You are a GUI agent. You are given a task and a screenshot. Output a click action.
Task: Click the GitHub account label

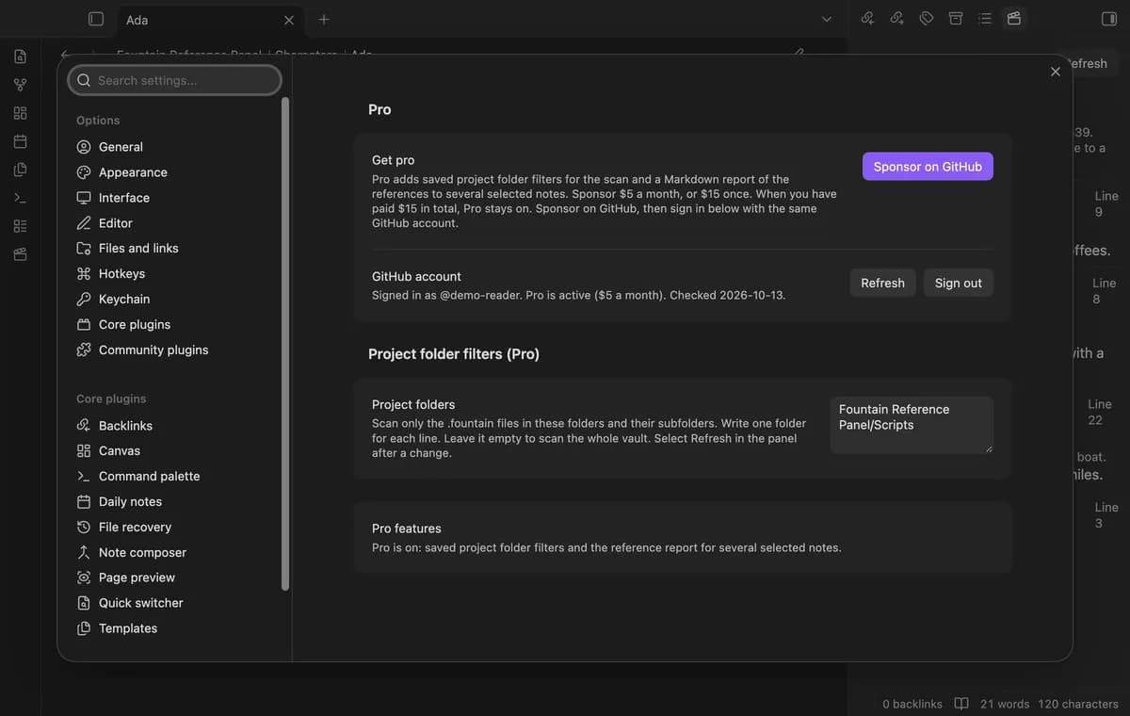[416, 276]
